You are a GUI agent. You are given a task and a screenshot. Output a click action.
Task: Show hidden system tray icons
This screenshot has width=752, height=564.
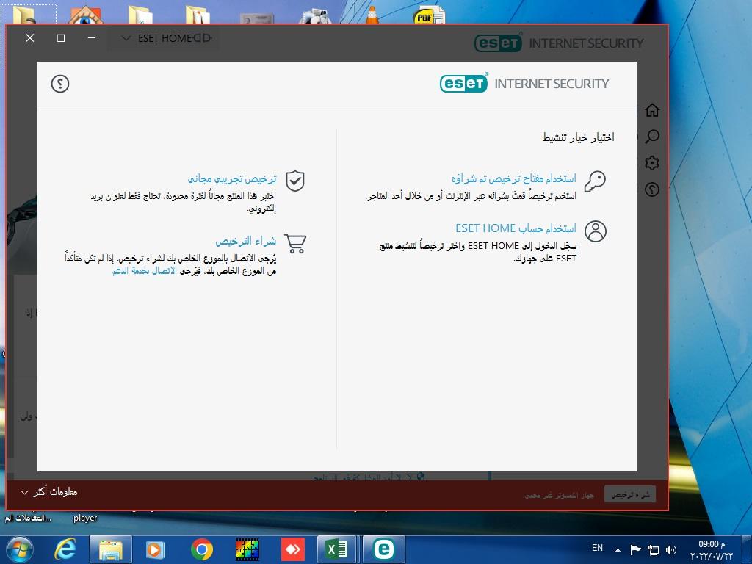point(618,550)
